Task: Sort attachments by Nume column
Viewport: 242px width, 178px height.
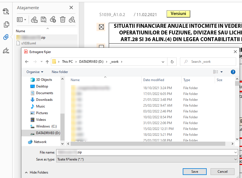Action: (21, 31)
